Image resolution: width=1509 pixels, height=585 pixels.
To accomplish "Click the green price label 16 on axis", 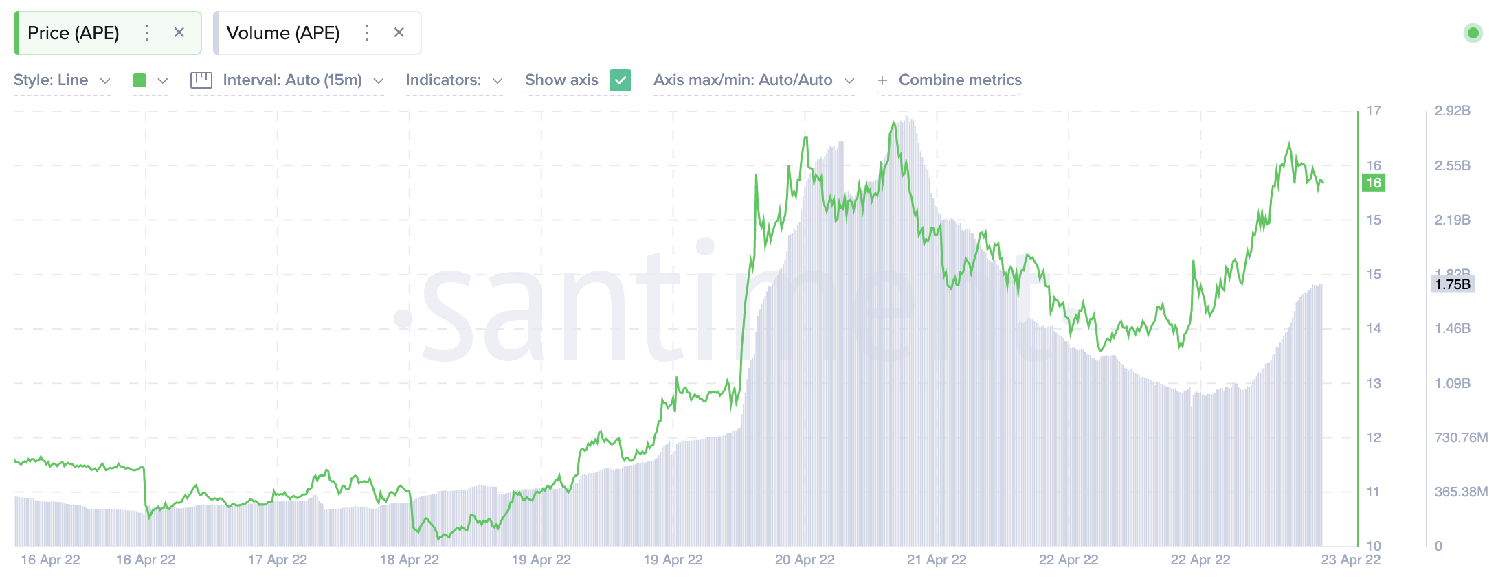I will pos(1373,183).
